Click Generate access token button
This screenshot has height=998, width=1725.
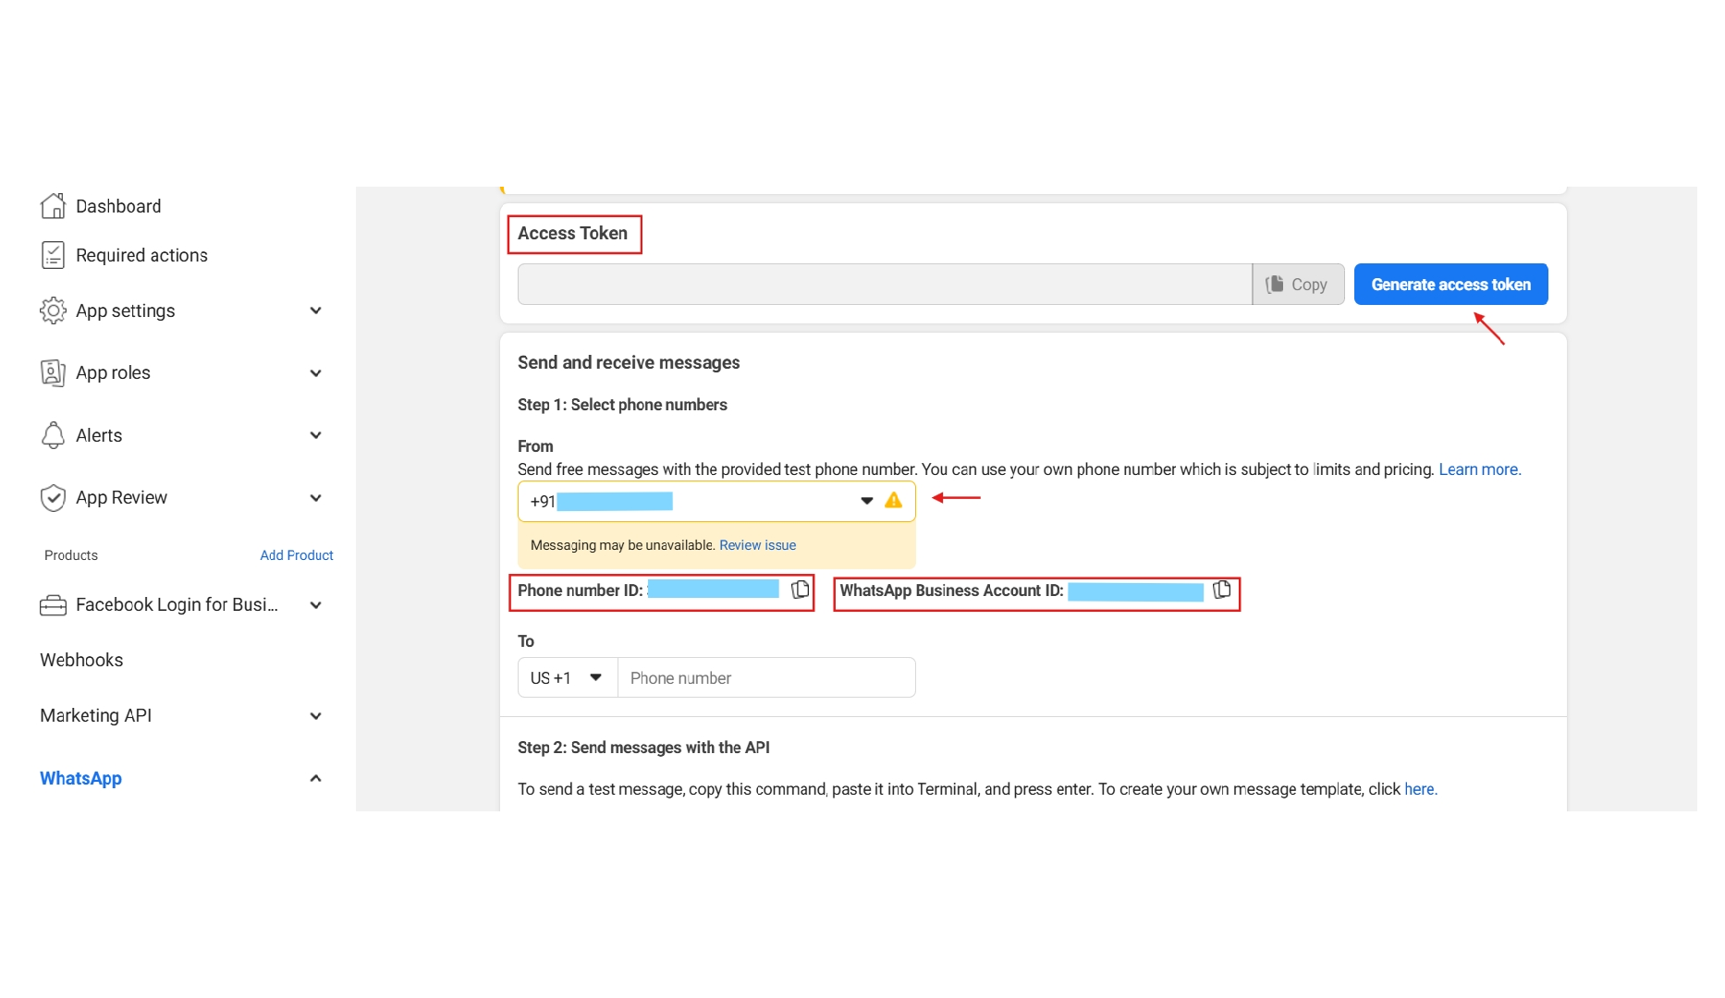(1450, 285)
